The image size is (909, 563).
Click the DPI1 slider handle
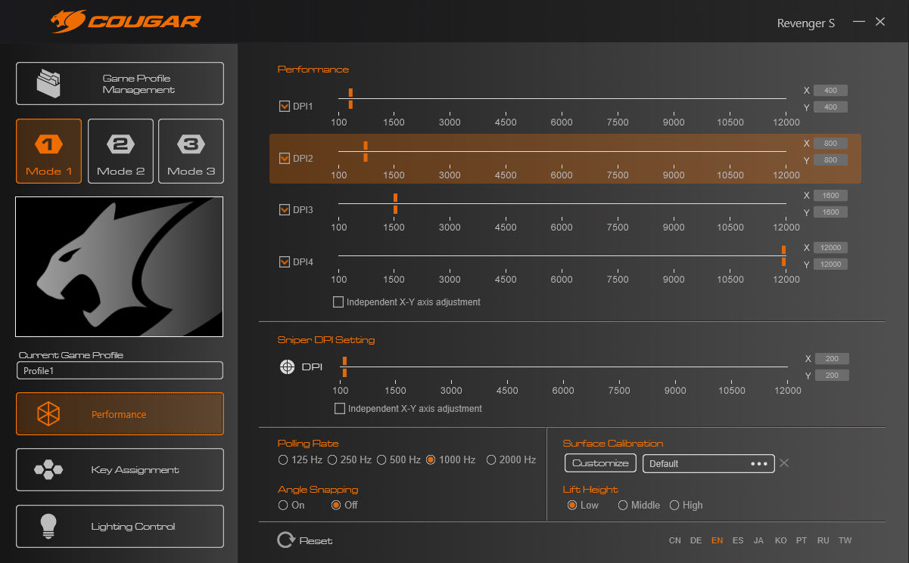350,98
